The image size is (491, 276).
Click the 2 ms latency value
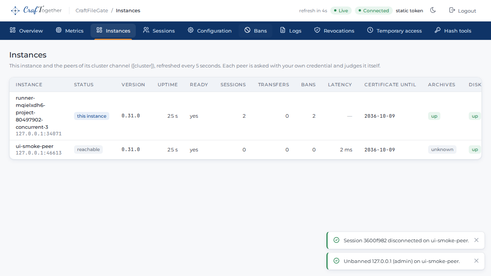346,150
